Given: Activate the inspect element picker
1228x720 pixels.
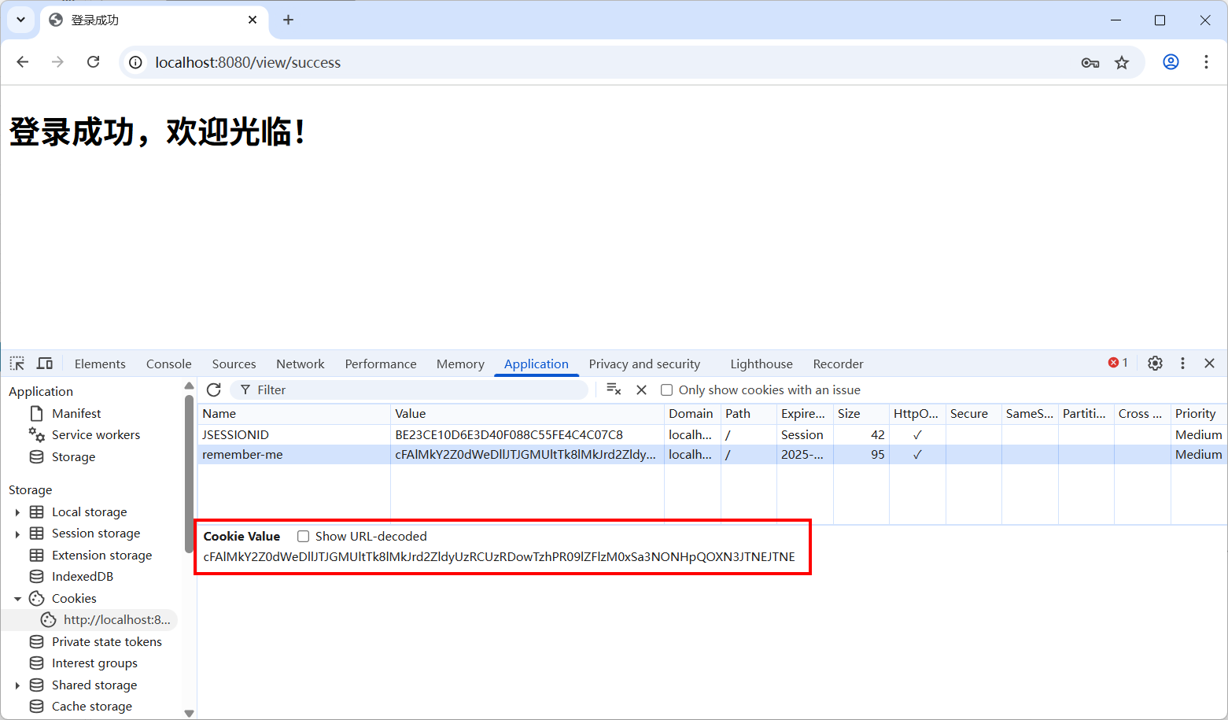Looking at the screenshot, I should (17, 364).
